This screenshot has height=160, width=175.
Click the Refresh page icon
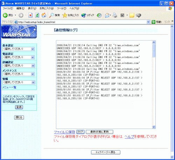(37, 15)
